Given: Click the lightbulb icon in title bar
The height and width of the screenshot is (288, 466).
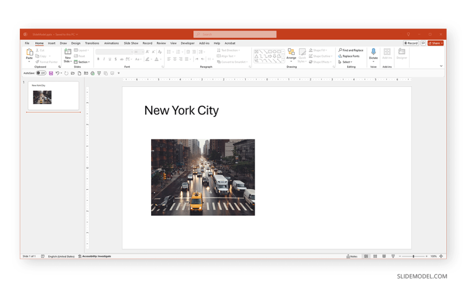Looking at the screenshot, I should tap(408, 34).
